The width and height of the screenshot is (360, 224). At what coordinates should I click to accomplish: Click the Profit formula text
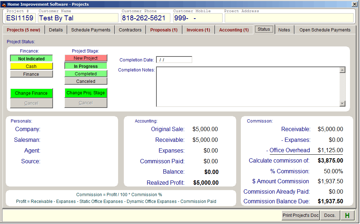(x=116, y=201)
